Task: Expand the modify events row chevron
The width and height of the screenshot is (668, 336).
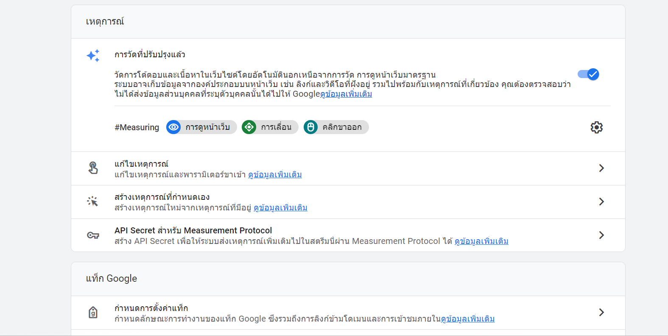Action: 601,168
